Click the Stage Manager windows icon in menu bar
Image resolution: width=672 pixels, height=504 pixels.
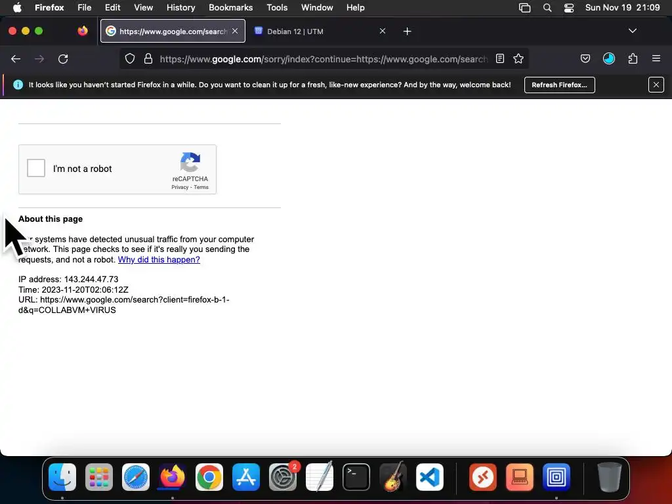tap(524, 8)
